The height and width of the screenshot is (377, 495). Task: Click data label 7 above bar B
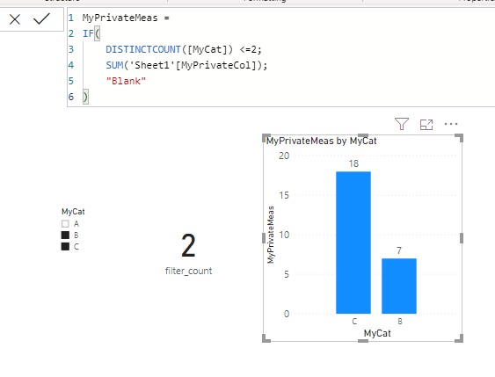399,250
